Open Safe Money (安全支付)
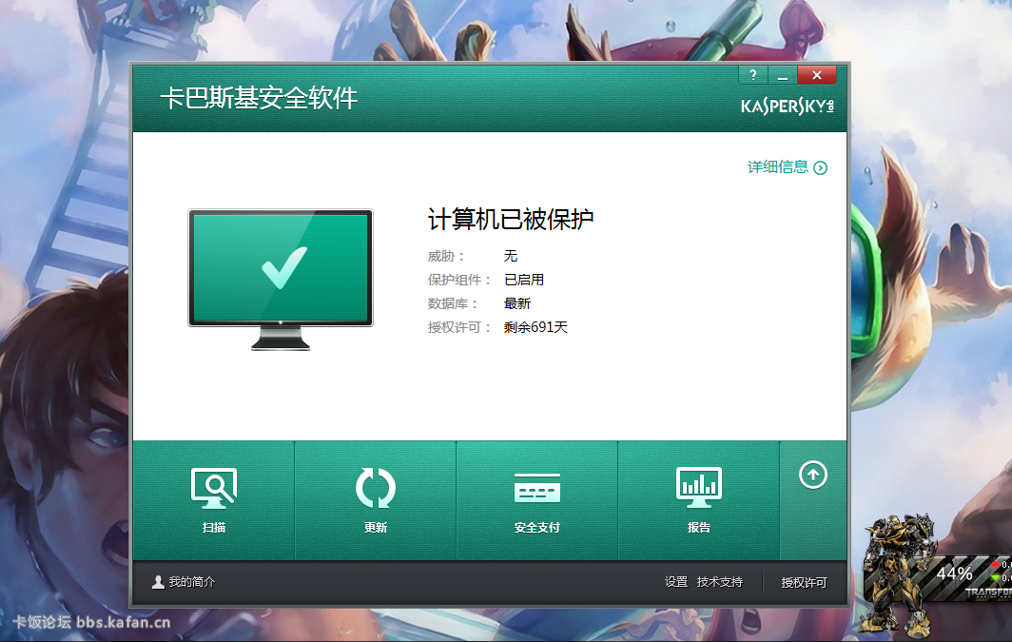1012x642 pixels. click(x=537, y=500)
